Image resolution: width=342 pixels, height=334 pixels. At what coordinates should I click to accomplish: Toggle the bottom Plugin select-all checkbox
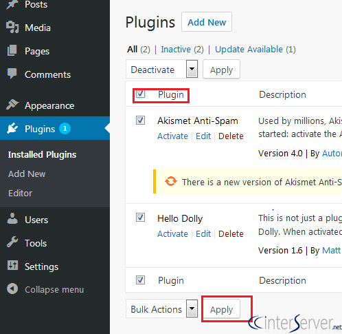[x=140, y=280]
